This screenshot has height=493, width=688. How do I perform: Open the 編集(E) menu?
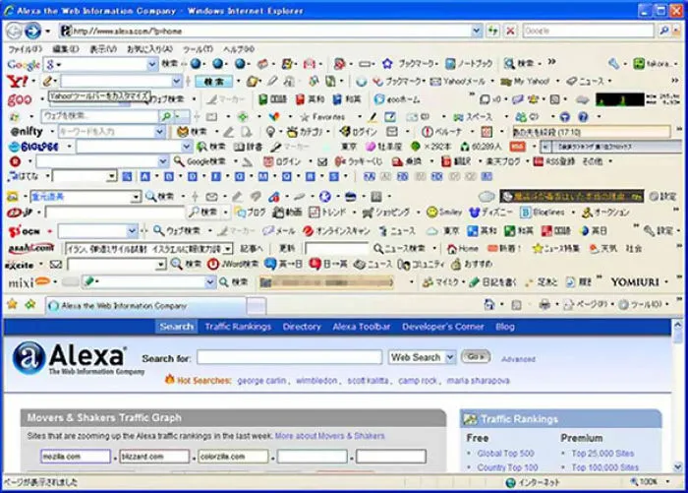pyautogui.click(x=66, y=49)
